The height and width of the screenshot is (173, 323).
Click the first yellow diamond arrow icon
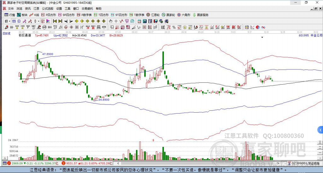(x=77, y=21)
